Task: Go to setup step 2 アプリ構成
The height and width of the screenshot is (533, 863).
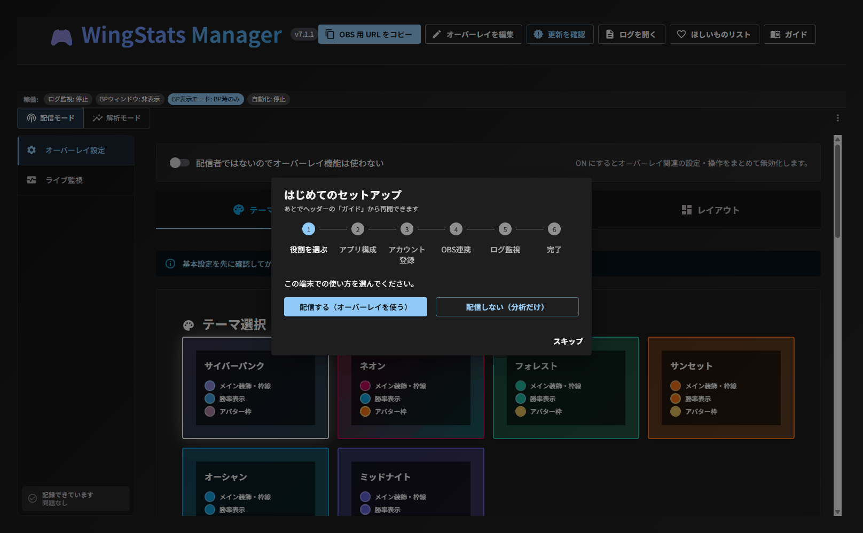Action: coord(358,239)
